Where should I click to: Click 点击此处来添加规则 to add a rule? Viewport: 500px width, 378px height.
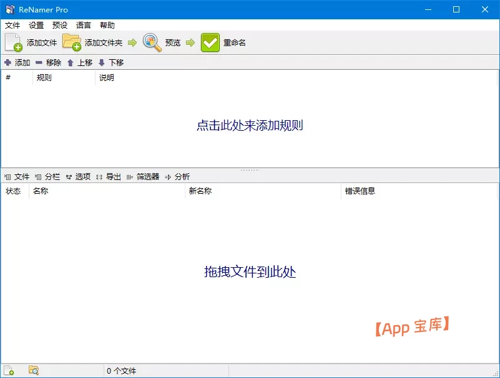click(x=250, y=125)
